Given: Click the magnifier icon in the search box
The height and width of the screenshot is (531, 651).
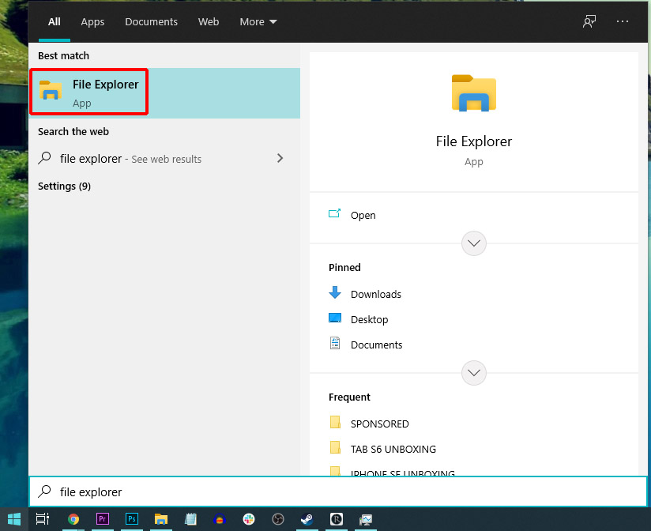Looking at the screenshot, I should click(44, 491).
